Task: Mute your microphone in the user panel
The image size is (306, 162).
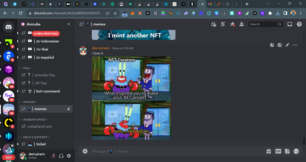Action: [53, 156]
